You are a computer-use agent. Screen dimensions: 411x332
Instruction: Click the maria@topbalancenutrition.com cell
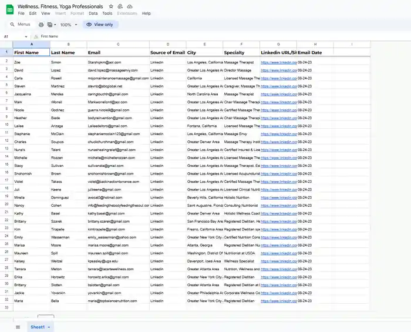(118, 301)
